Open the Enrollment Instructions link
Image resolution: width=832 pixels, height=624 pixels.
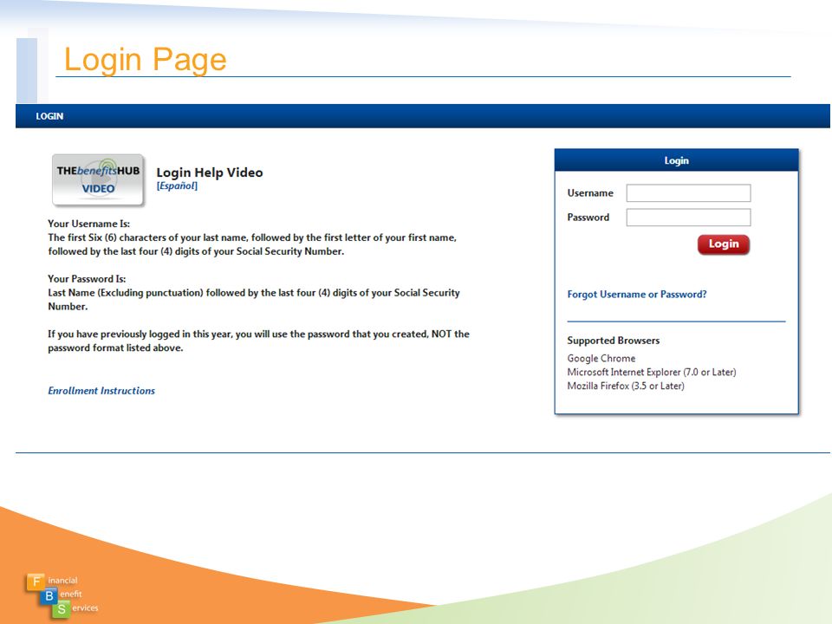[x=101, y=391]
